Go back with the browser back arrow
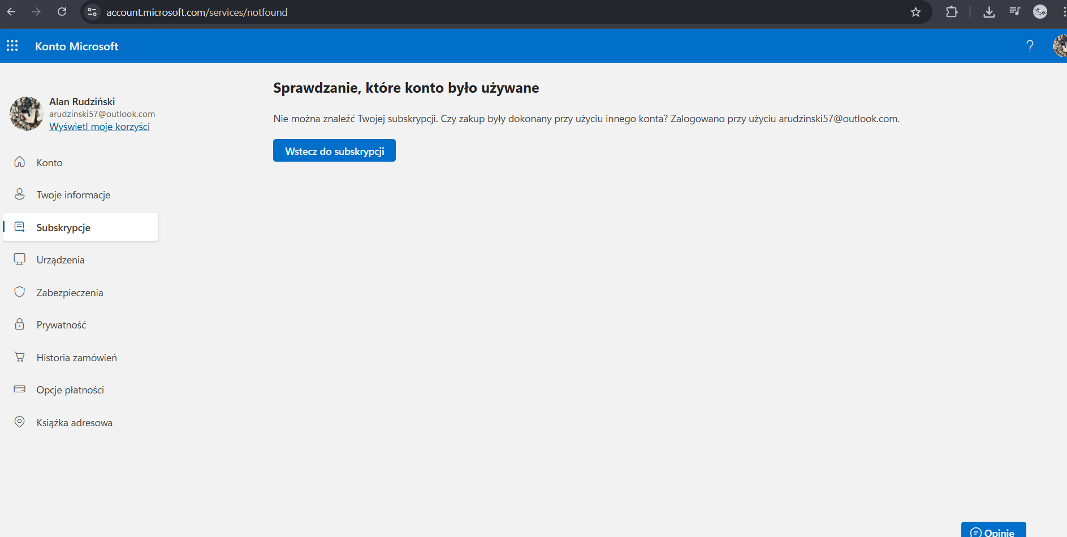The height and width of the screenshot is (537, 1067). point(11,12)
